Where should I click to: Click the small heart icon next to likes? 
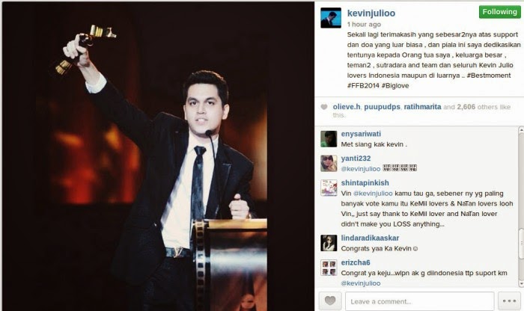[324, 107]
